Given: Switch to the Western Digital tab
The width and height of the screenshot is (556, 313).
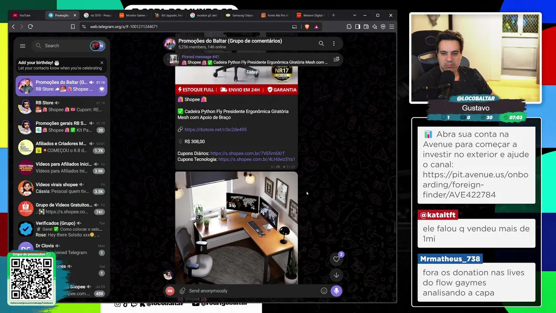Looking at the screenshot, I should click(311, 15).
